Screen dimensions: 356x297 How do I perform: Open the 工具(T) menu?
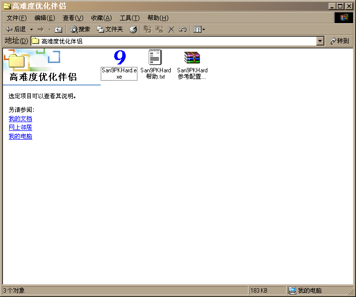tap(130, 18)
